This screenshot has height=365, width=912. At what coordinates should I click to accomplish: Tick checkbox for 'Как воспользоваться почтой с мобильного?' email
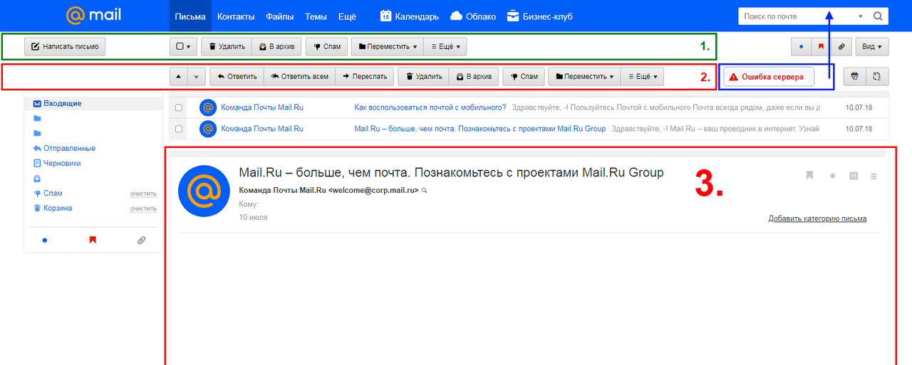pyautogui.click(x=179, y=108)
